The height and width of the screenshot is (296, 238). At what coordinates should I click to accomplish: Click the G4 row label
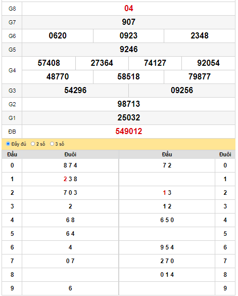[x=12, y=70]
